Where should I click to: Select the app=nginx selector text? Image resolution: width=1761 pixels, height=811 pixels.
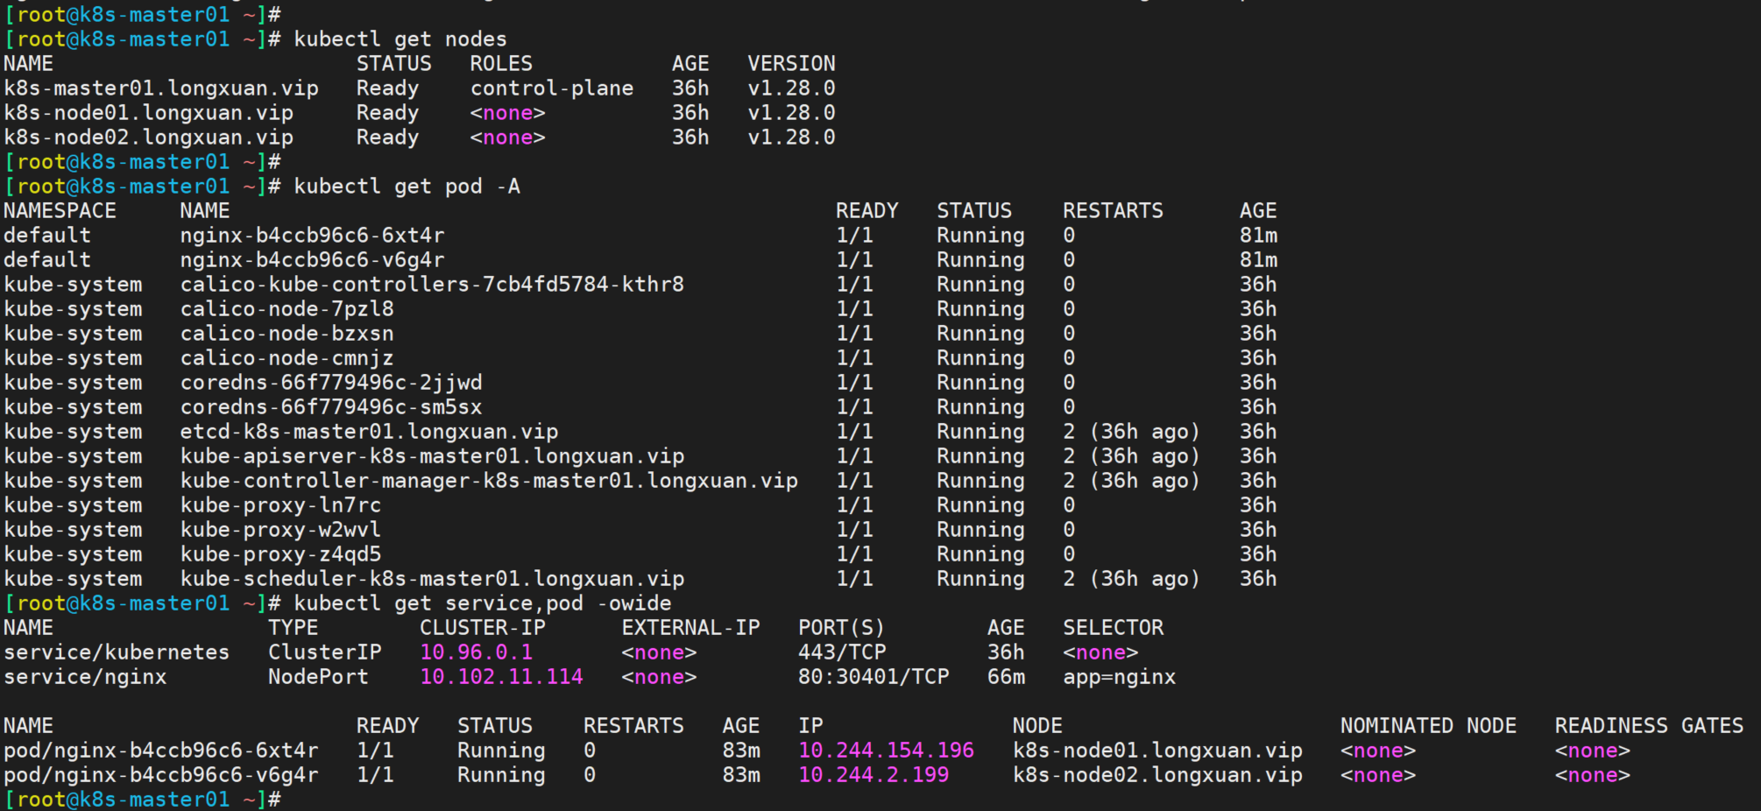pos(1119,677)
